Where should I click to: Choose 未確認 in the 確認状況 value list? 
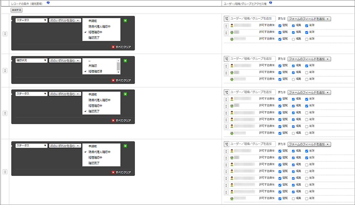coord(93,66)
